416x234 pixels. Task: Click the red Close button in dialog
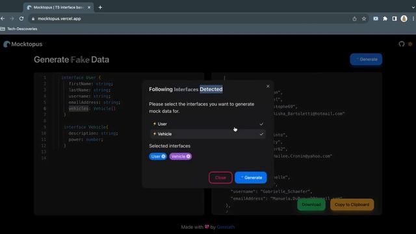(x=220, y=177)
